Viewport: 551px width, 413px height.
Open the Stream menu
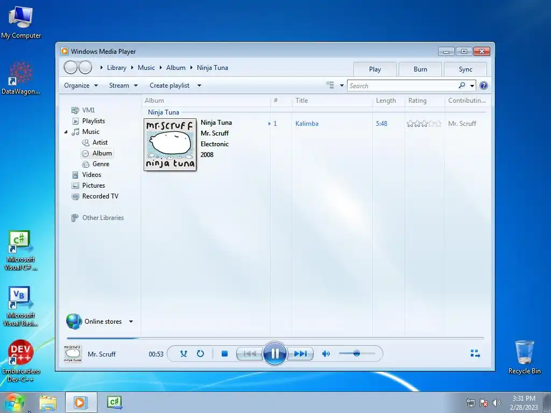click(x=123, y=86)
